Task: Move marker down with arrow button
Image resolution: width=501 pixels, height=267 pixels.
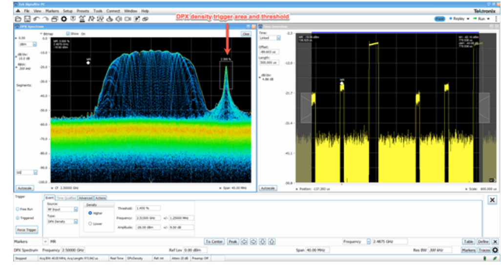Action: coord(263,242)
